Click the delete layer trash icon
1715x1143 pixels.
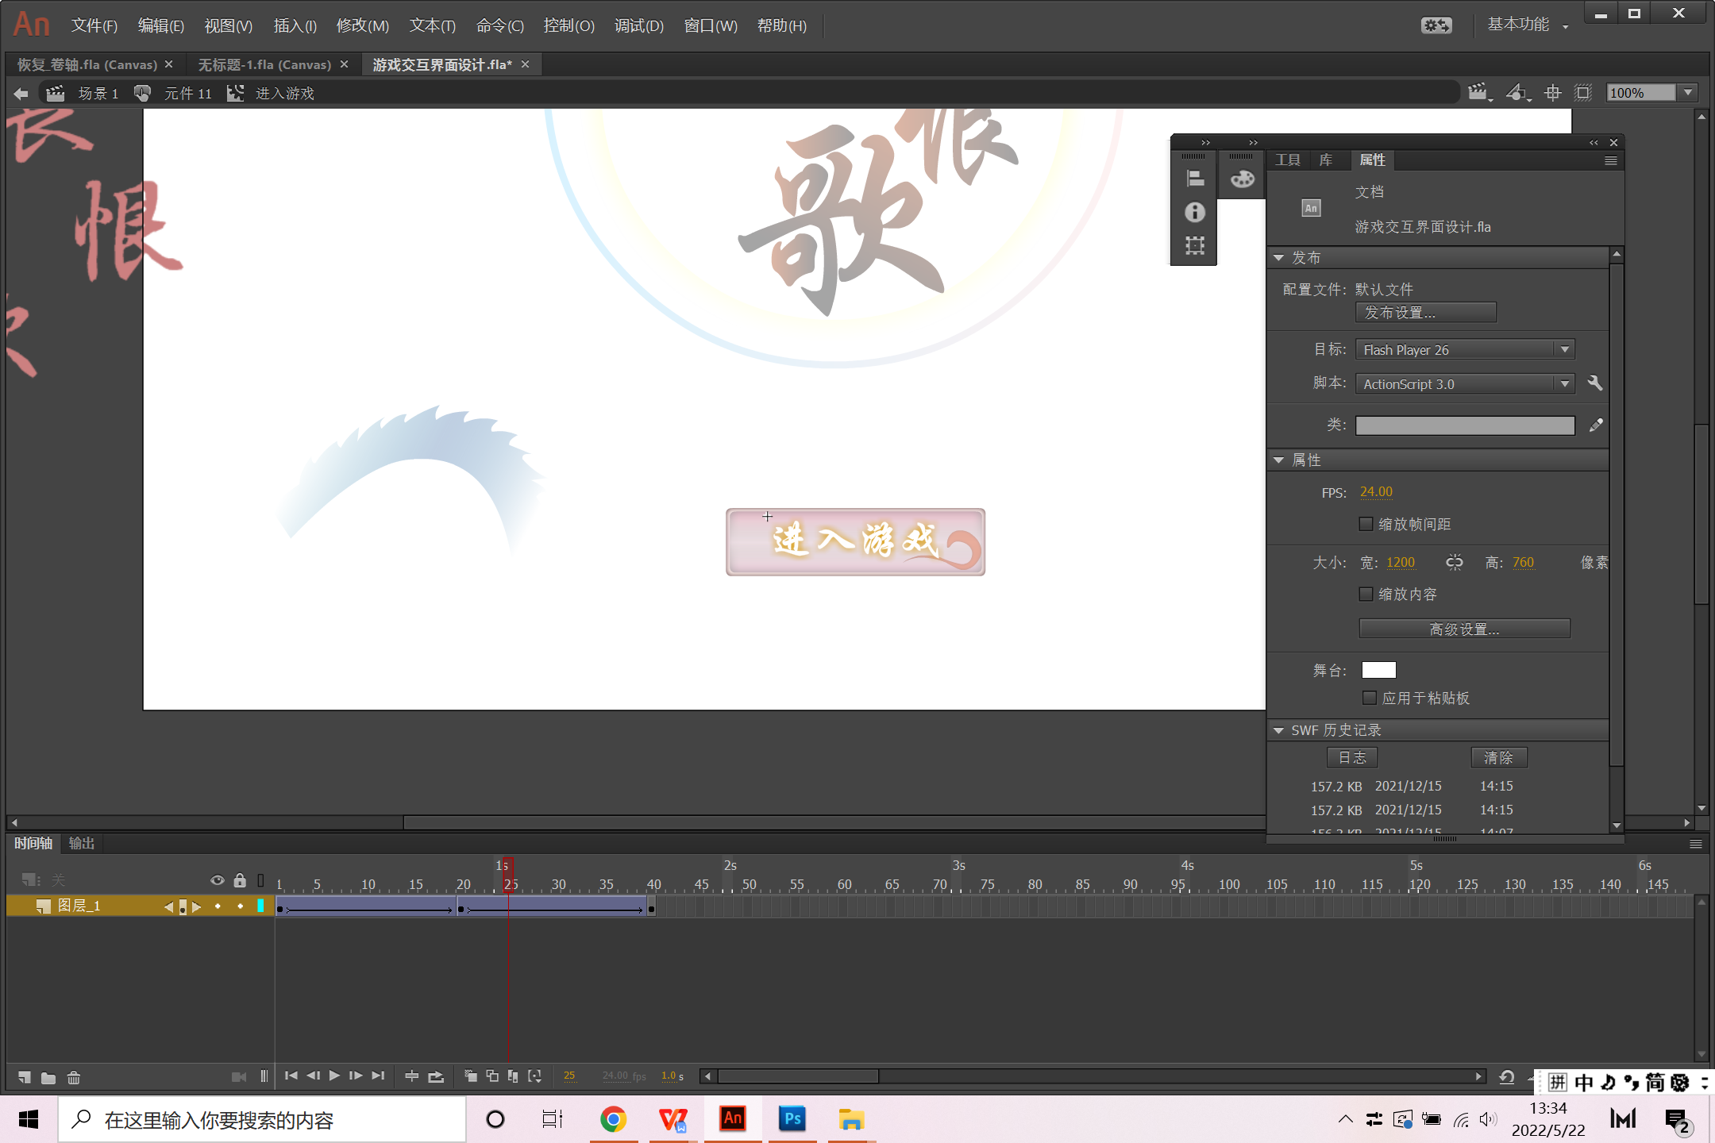pyautogui.click(x=73, y=1077)
